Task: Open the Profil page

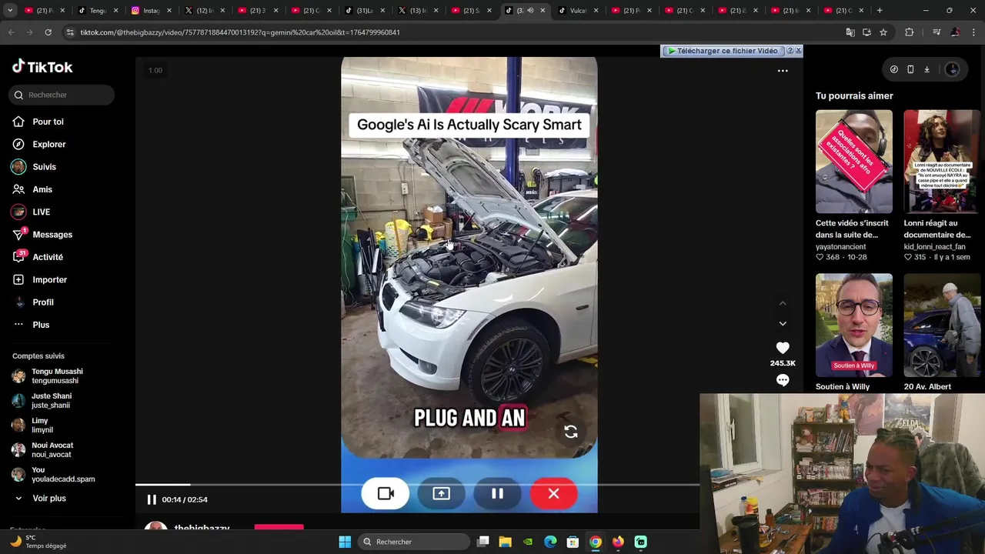Action: click(x=43, y=302)
